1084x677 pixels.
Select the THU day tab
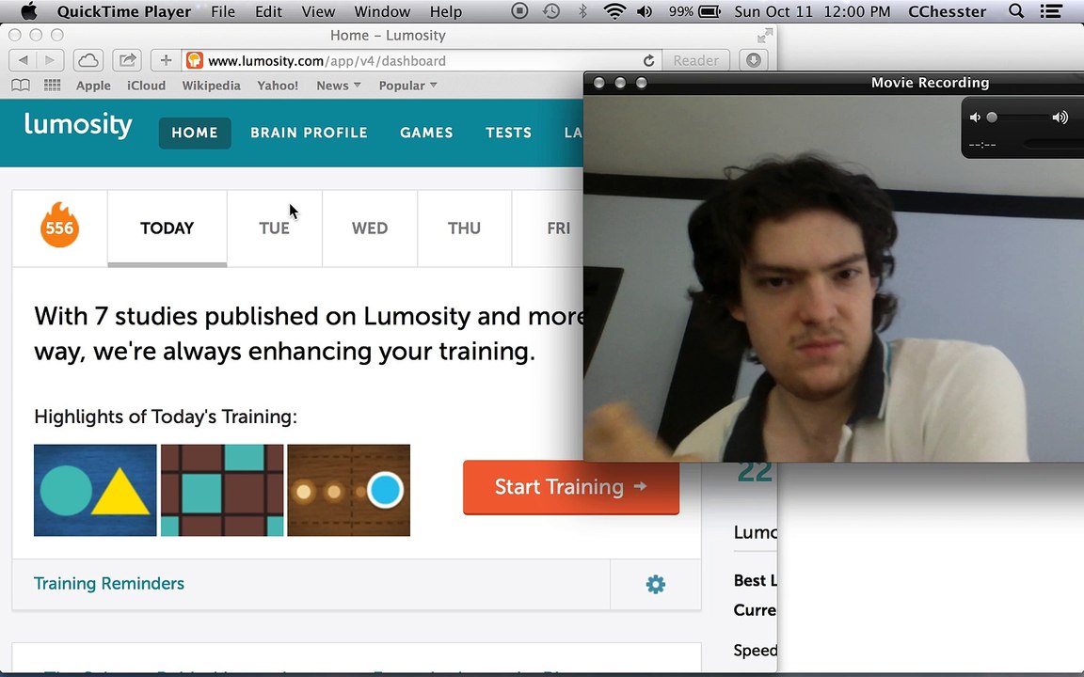(x=464, y=228)
